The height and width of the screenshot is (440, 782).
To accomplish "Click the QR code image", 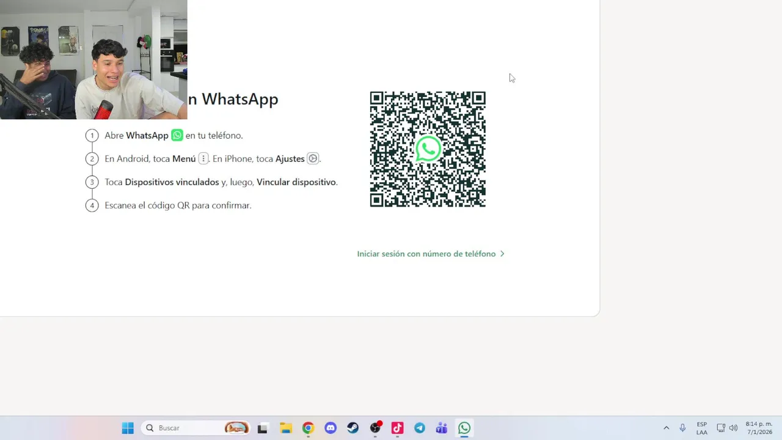I will pos(428,149).
